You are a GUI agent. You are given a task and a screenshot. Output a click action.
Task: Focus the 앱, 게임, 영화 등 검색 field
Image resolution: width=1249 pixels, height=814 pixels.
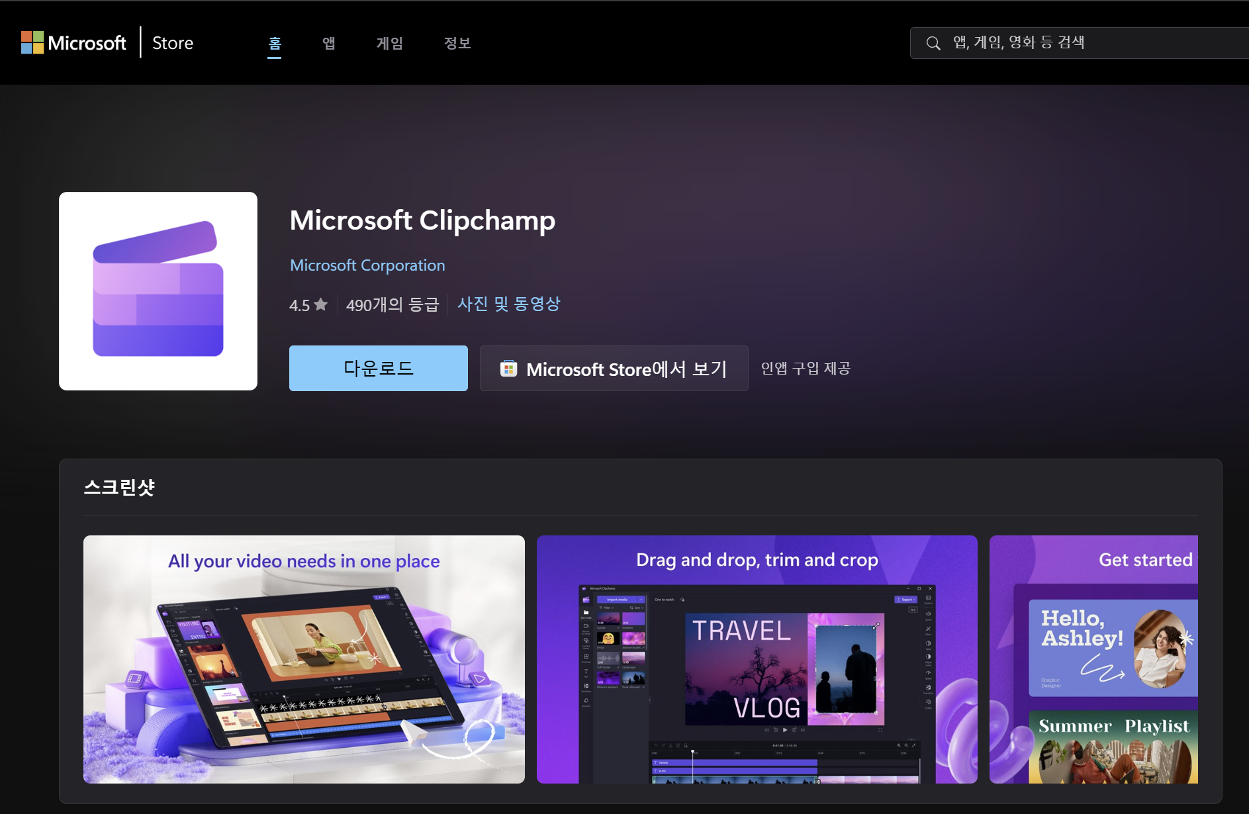click(1079, 43)
